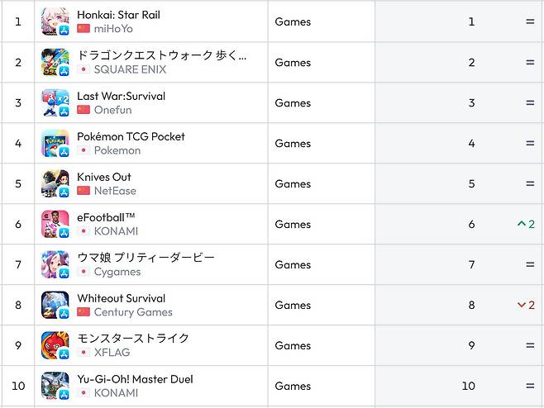Click the Uma Musume app icon in row 7

pos(55,265)
